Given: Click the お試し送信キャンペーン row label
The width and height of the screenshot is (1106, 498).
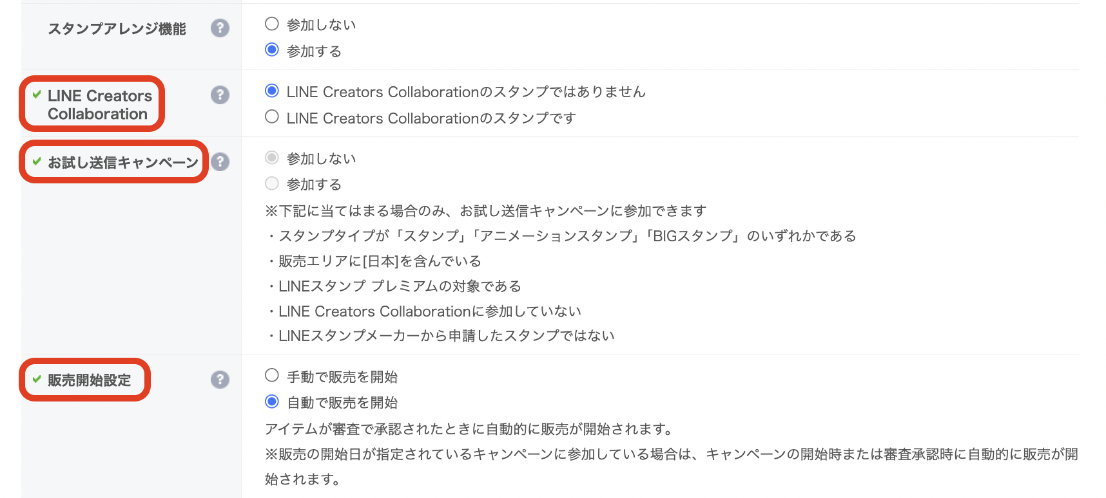Looking at the screenshot, I should point(123,162).
